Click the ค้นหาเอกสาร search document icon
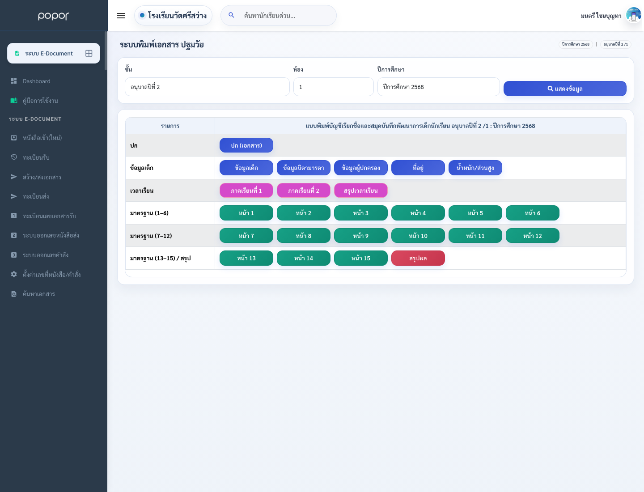Image resolution: width=644 pixels, height=492 pixels. pos(14,294)
